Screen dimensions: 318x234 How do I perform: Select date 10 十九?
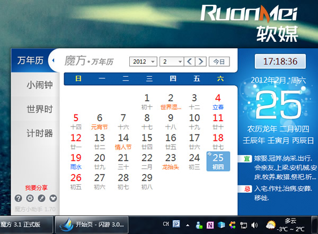tap(195, 122)
